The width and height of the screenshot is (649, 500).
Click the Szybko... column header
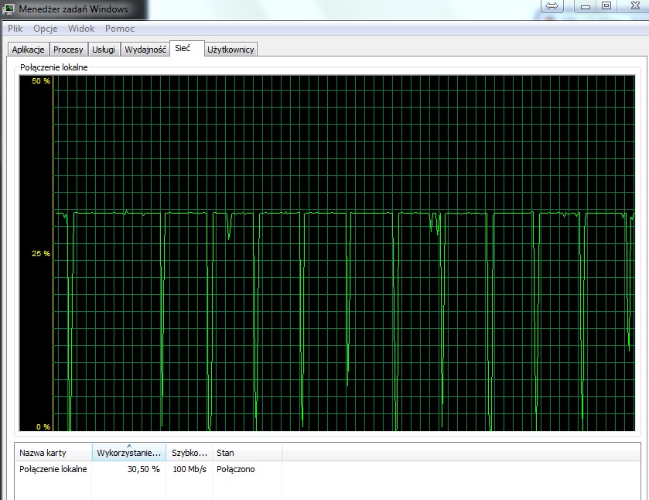pos(190,452)
